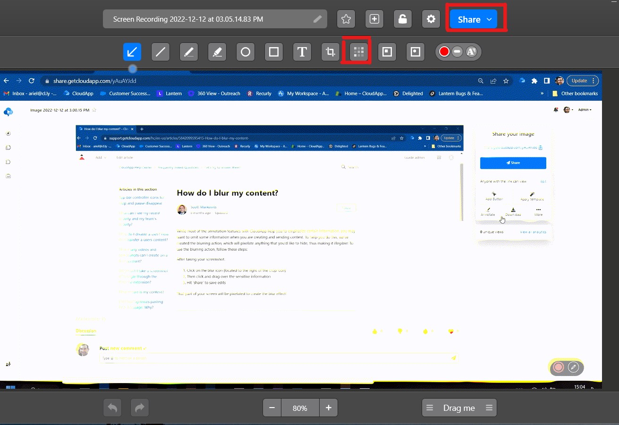The image size is (619, 425).
Task: Open the My Workspace bookmark
Action: click(304, 93)
